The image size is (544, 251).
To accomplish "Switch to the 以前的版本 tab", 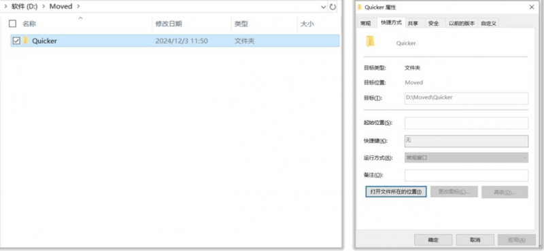I will 462,23.
